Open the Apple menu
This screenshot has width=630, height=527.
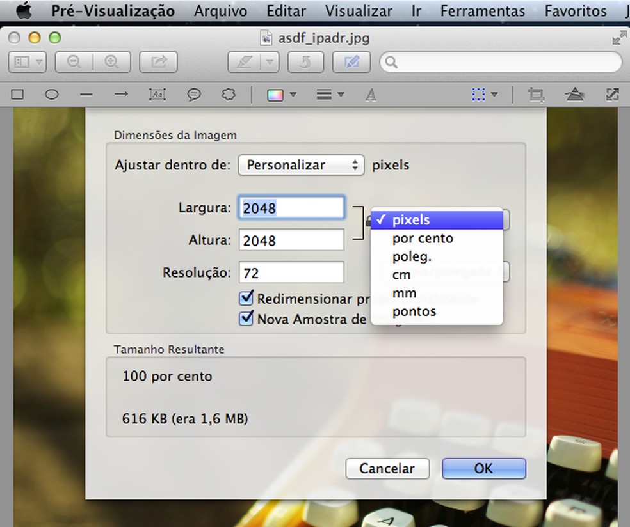(23, 10)
